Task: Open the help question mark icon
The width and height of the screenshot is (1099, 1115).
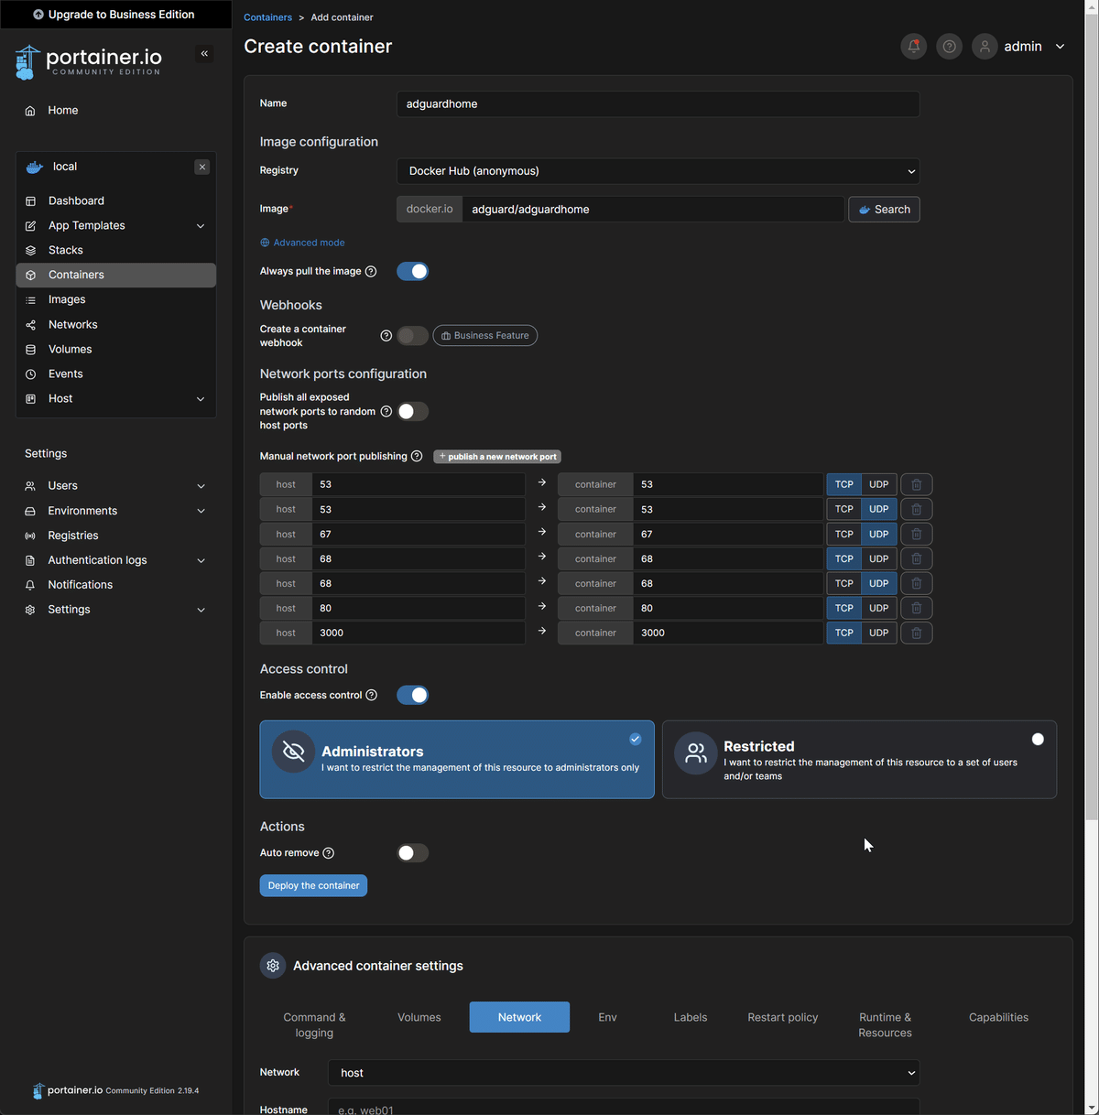Action: 949,46
